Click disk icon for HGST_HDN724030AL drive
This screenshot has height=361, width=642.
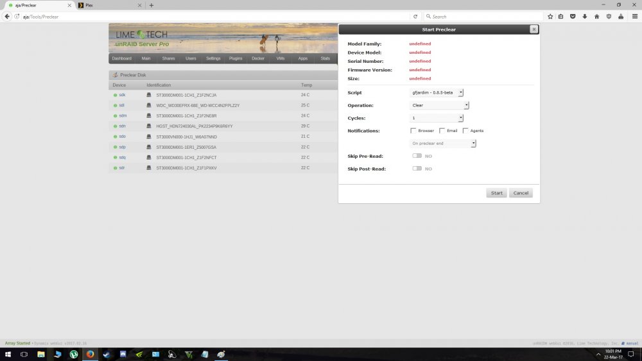149,126
